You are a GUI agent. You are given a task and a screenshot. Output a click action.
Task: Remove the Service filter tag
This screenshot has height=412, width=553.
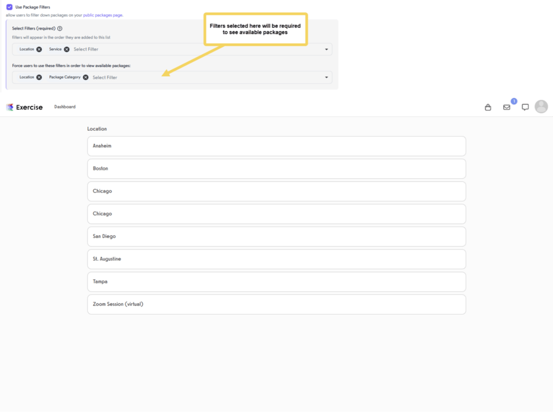click(x=67, y=49)
